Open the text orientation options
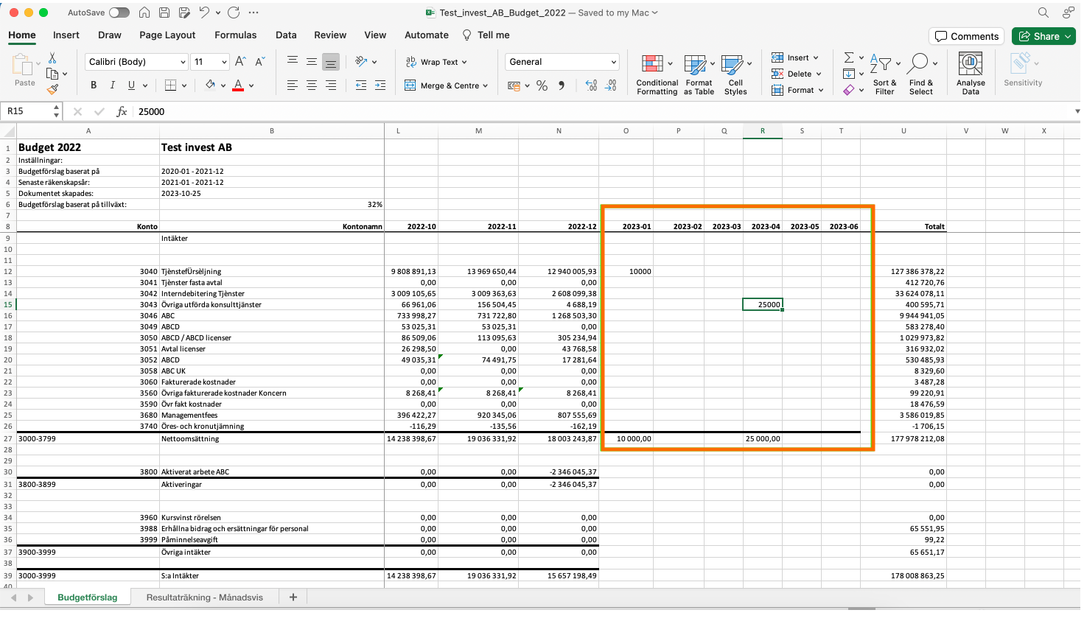This screenshot has height=624, width=1087. click(x=366, y=62)
